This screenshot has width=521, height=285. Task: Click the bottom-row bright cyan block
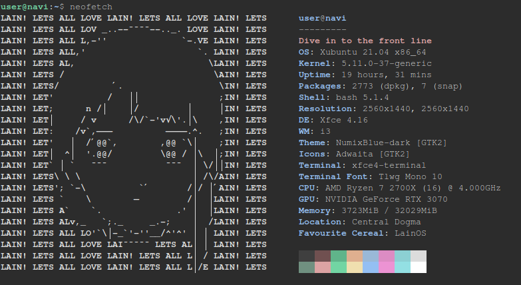click(x=403, y=268)
